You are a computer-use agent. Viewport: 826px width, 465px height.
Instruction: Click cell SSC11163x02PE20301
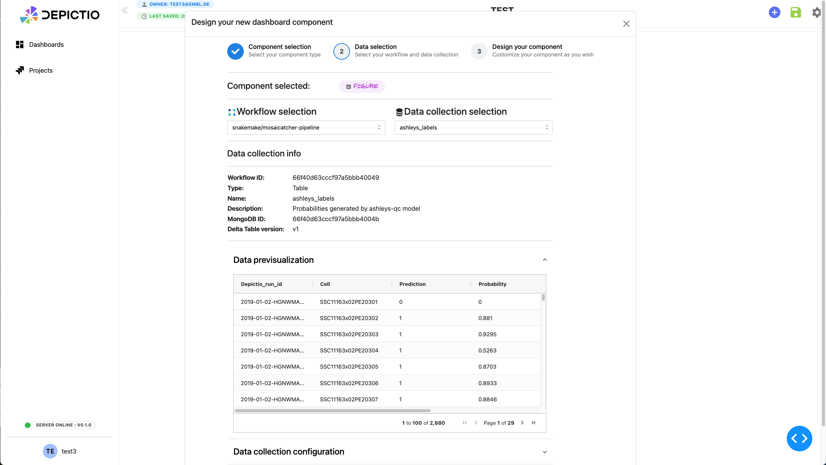349,302
